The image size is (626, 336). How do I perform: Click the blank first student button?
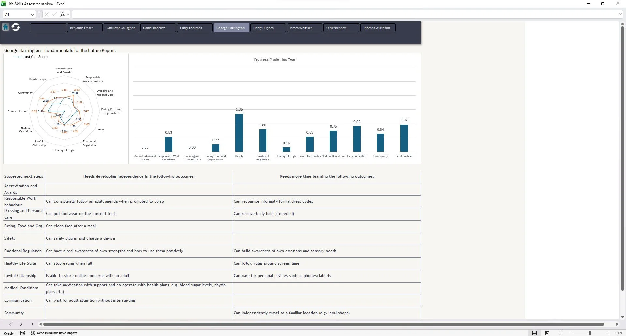48,28
